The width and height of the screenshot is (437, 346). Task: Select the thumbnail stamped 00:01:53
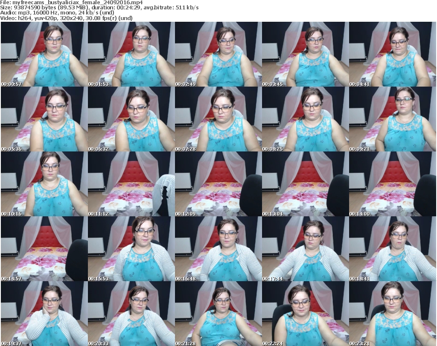click(131, 54)
